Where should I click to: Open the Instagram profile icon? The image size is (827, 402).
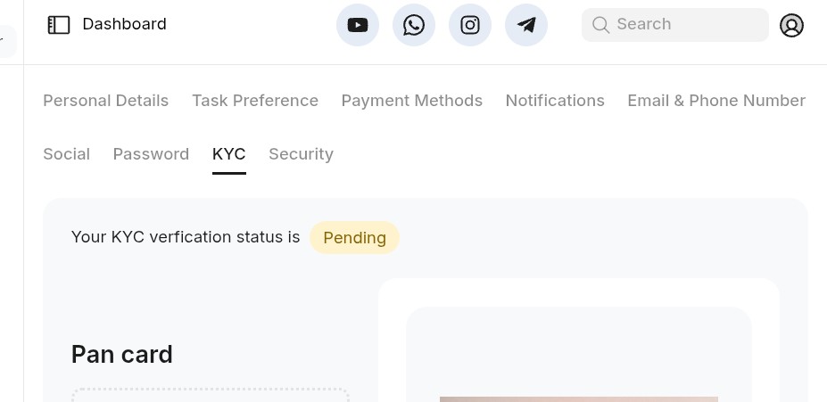(470, 25)
